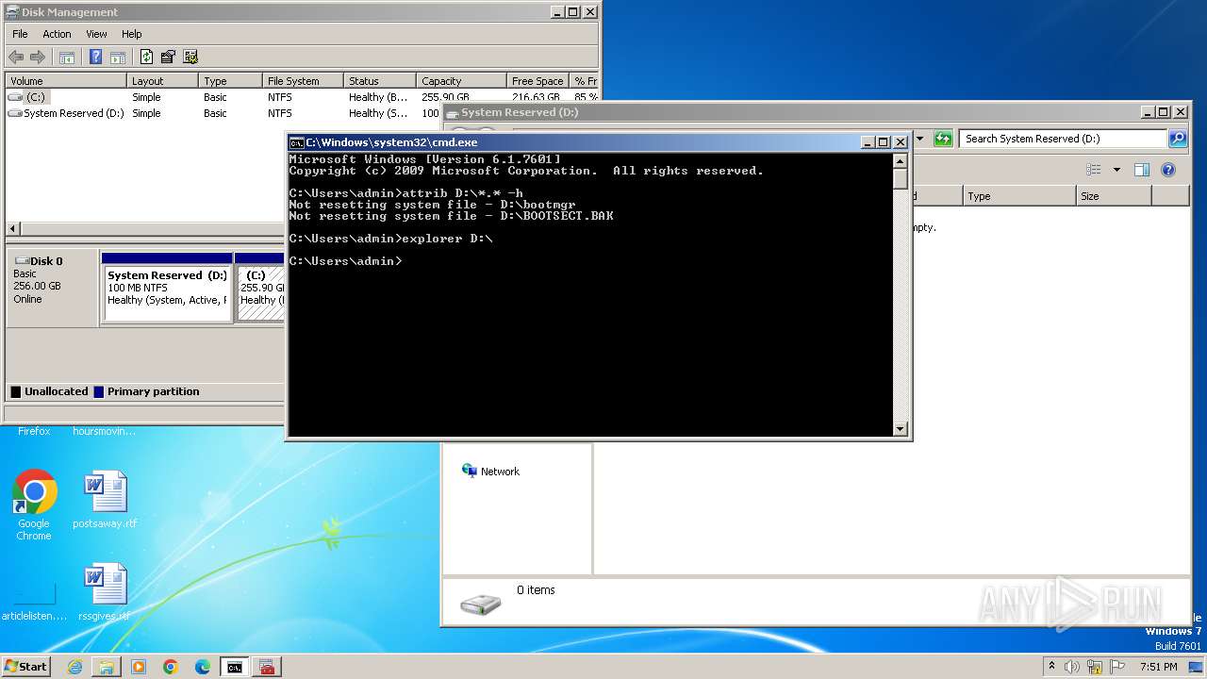
Task: Open the view options dropdown arrow
Action: (x=1116, y=170)
